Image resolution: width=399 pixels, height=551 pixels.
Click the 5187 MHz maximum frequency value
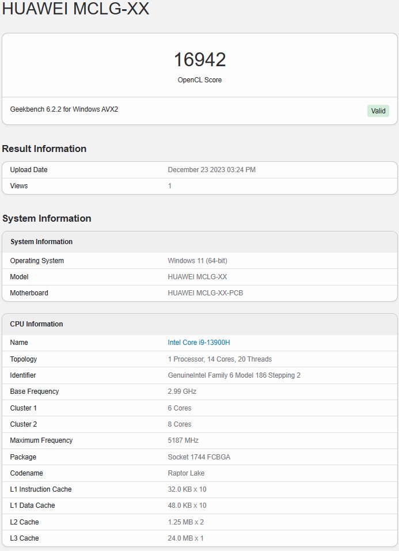pyautogui.click(x=183, y=440)
